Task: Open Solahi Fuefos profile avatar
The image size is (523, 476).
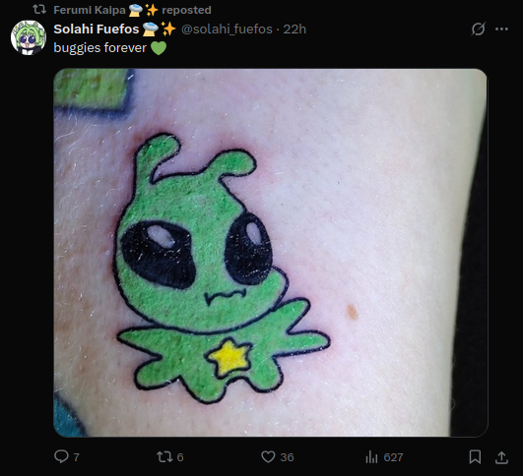Action: tap(29, 37)
